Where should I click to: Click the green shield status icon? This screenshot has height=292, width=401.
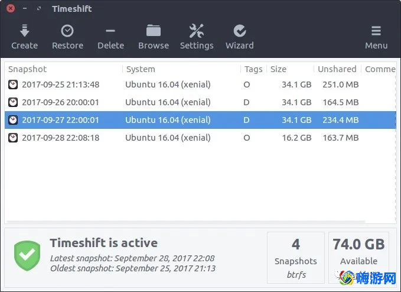27,255
